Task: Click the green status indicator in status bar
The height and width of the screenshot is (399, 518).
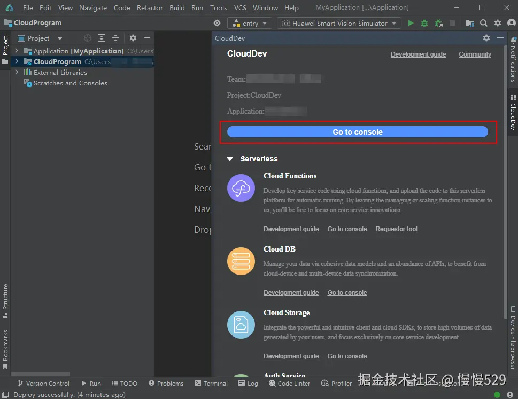Action: point(497,395)
